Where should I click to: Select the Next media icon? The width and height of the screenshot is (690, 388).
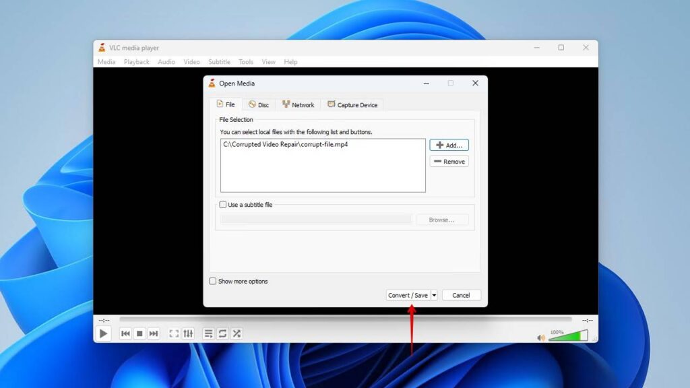[x=153, y=333]
